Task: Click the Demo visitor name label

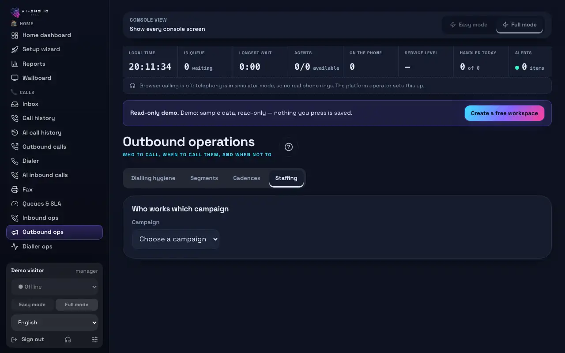Action: (27, 270)
